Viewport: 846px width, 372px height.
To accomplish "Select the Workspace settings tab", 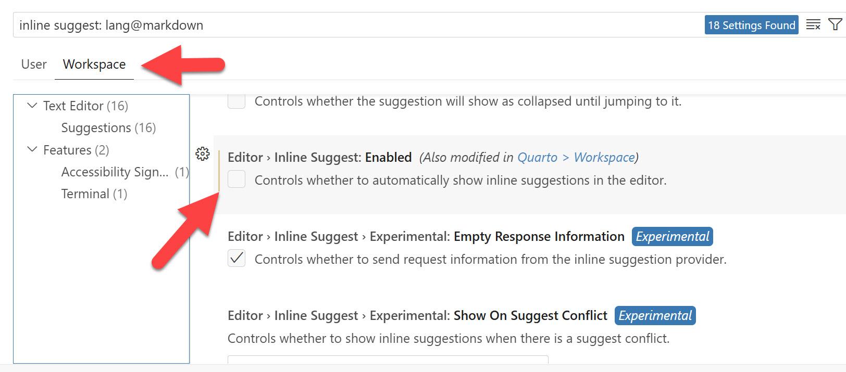I will pyautogui.click(x=94, y=64).
